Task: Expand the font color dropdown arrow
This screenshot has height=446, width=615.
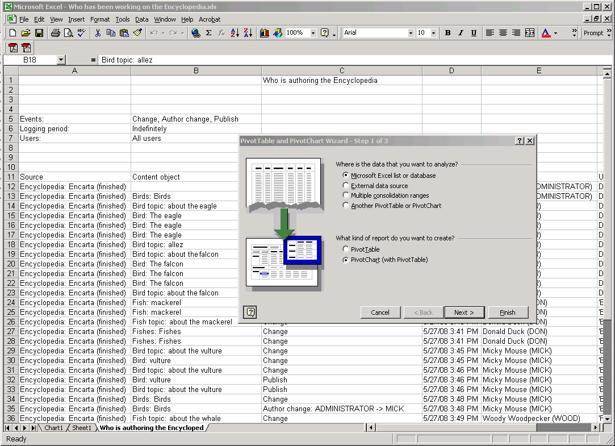Action: (555, 33)
